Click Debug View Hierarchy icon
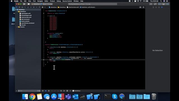179x101 pixels. tap(61, 91)
